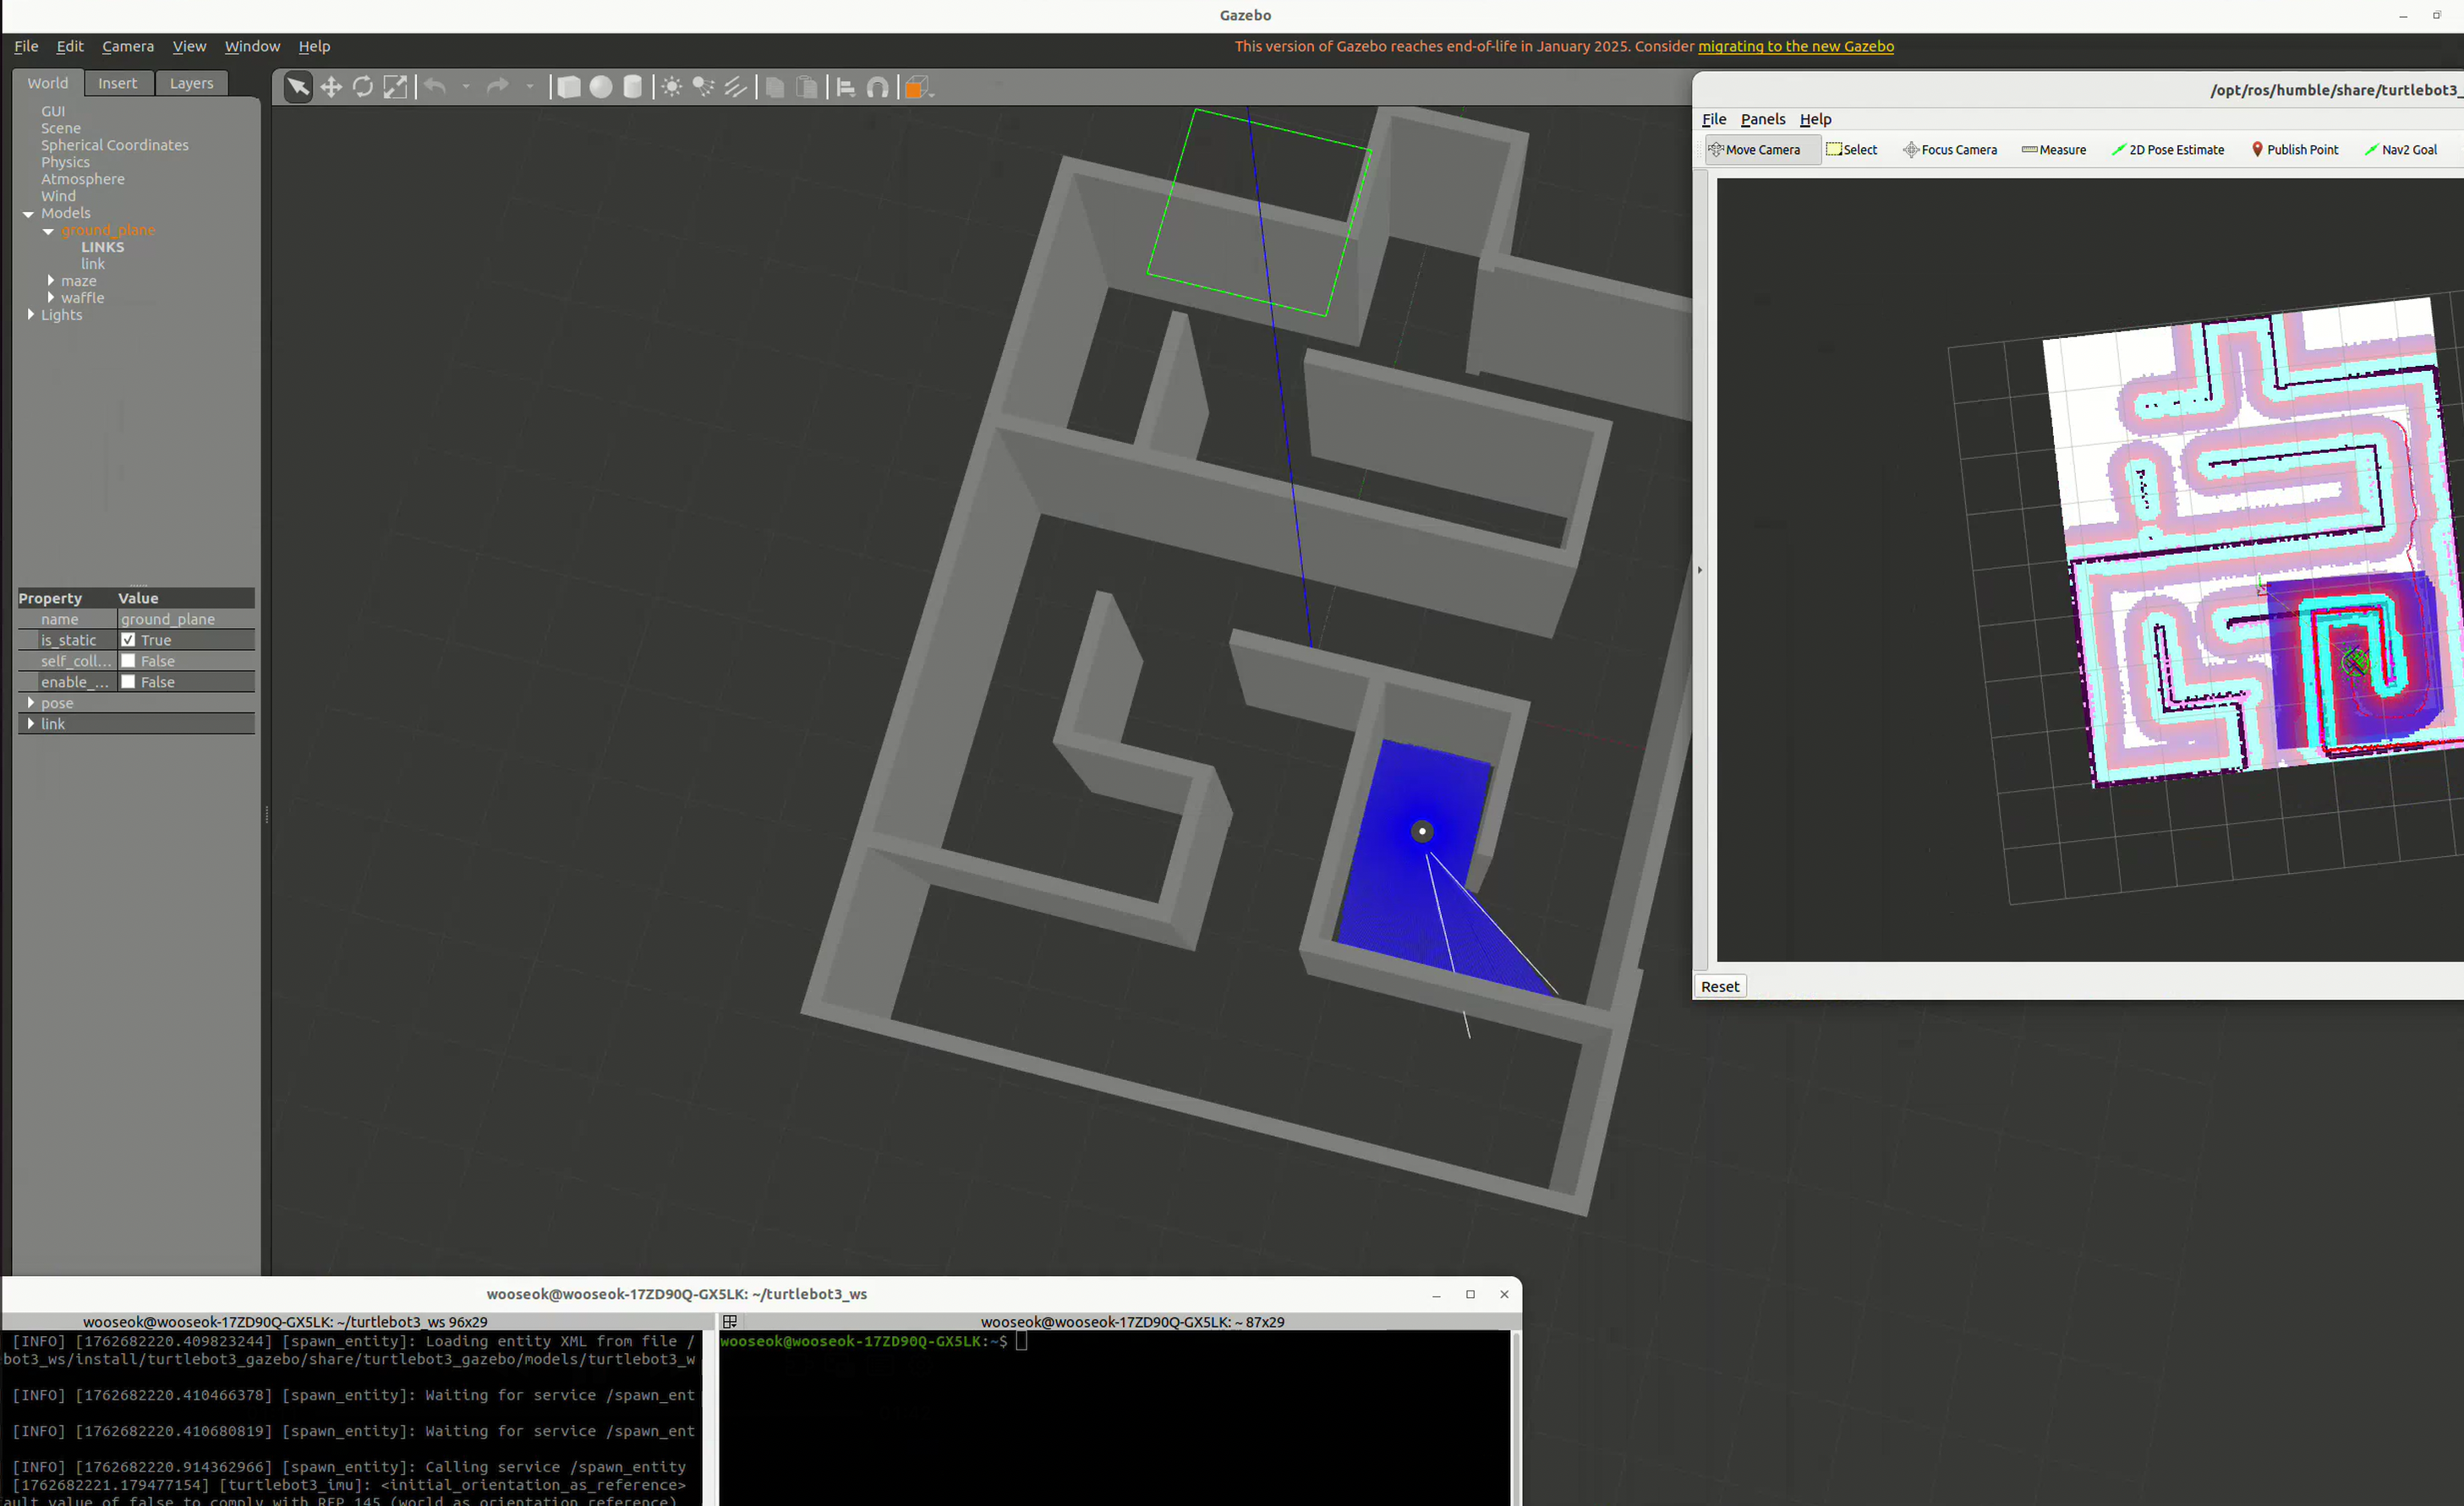Select the arrow selection mode tool
Viewport: 2464px width, 1506px height.
coord(298,87)
